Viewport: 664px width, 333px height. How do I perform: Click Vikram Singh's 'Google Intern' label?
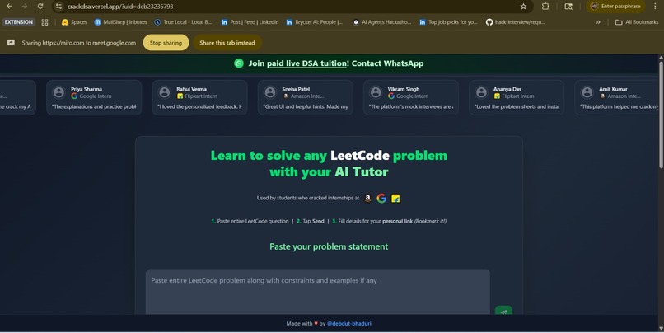click(409, 96)
